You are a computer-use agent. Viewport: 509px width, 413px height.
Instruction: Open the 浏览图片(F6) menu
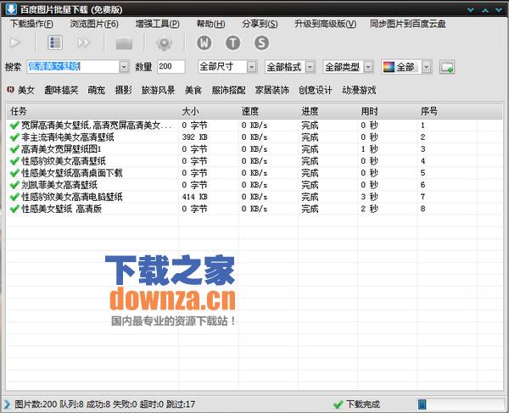click(x=94, y=24)
